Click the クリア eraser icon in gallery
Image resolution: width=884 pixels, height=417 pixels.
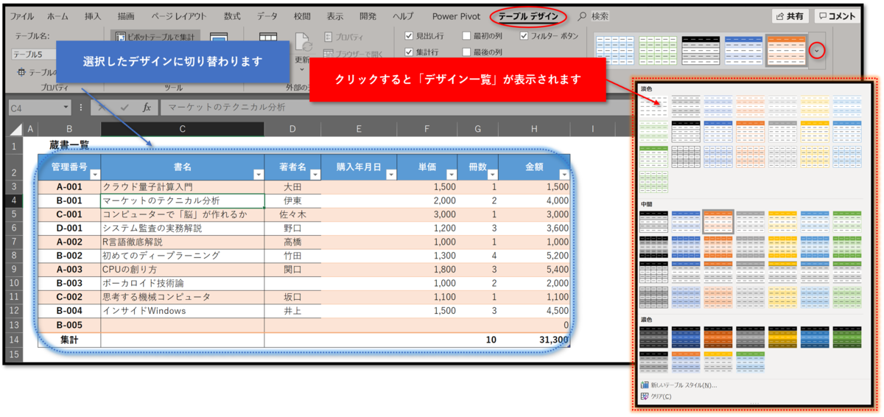[x=645, y=396]
